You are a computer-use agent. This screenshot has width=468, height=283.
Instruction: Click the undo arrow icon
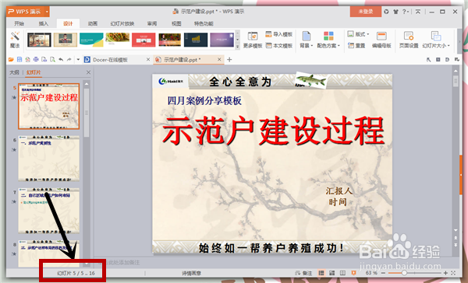point(61,60)
